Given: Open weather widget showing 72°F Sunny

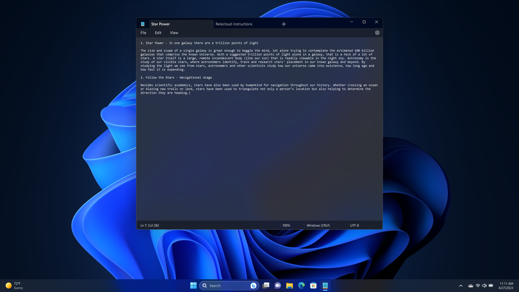Looking at the screenshot, I should point(14,286).
